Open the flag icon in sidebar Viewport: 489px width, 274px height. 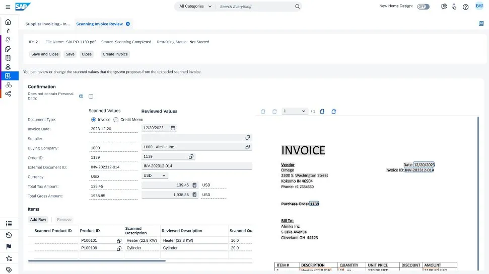(x=9, y=246)
